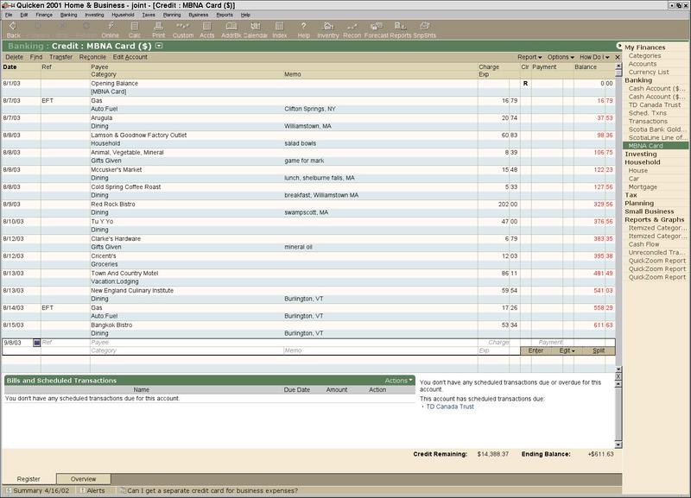This screenshot has height=498, width=691.
Task: Click the Print toolbar icon
Action: pyautogui.click(x=159, y=29)
